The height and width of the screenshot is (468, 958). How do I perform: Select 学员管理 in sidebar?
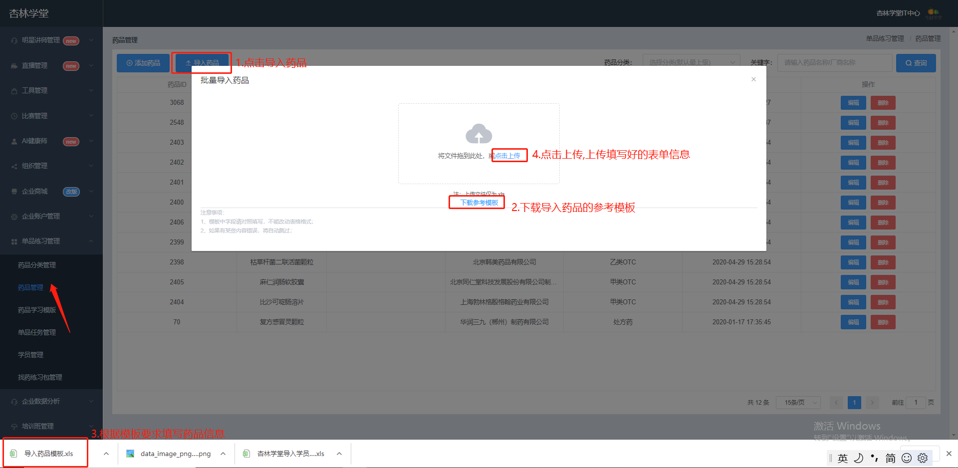coord(30,355)
